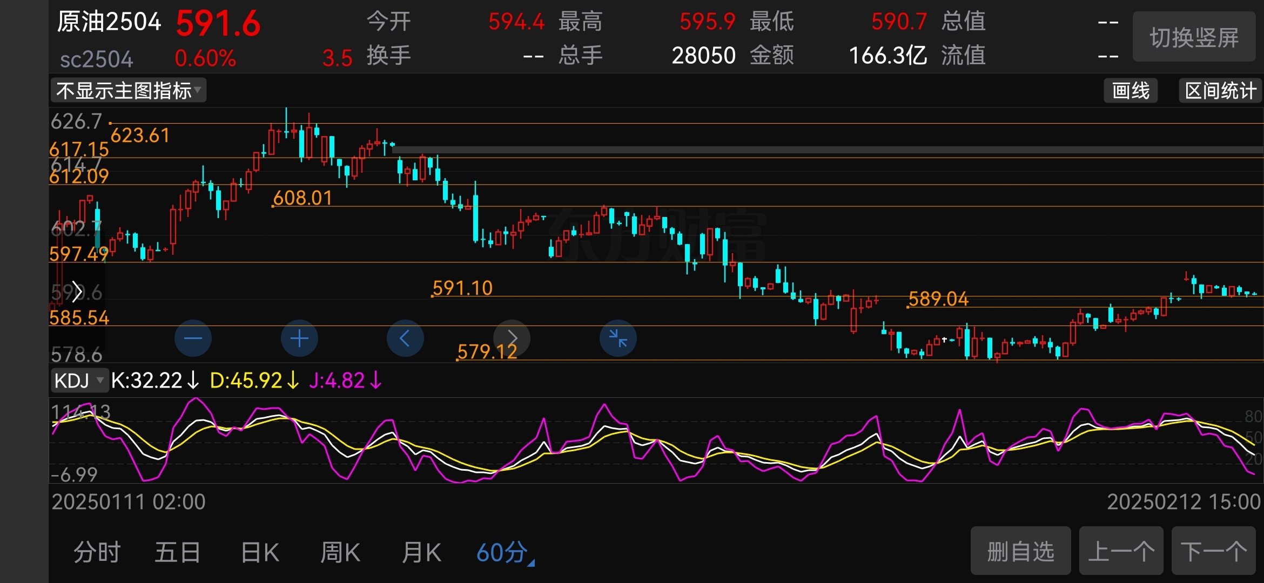
Task: Click the 594.4 opening price value
Action: [x=516, y=22]
